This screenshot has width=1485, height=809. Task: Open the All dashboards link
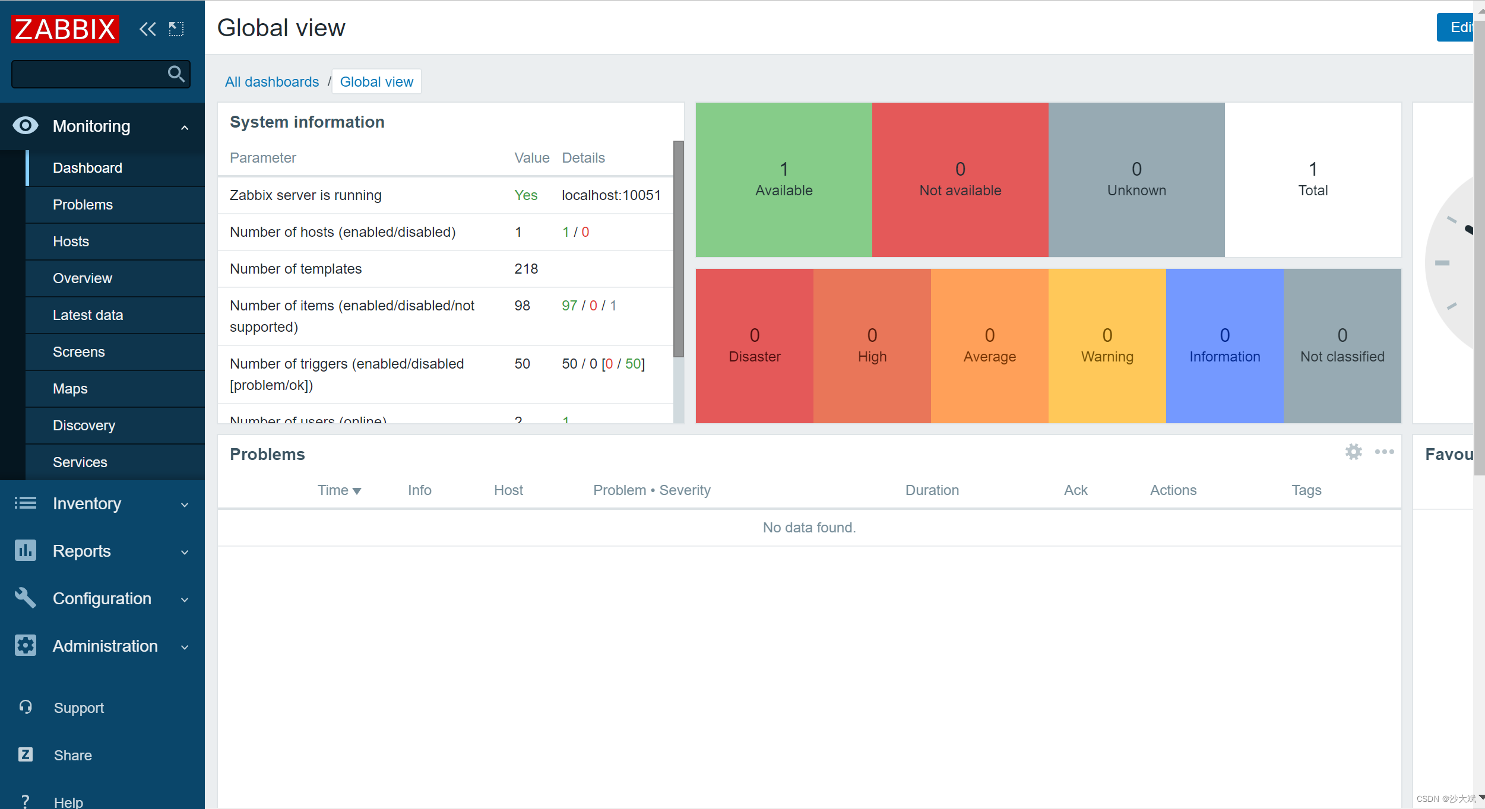272,82
